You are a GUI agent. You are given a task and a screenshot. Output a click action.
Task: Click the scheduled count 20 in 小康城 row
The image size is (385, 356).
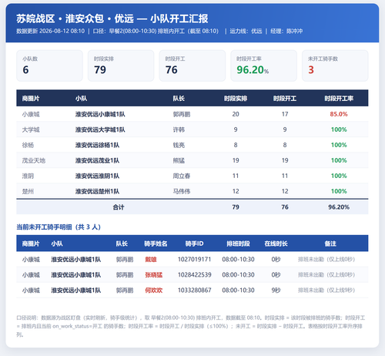tap(236, 114)
